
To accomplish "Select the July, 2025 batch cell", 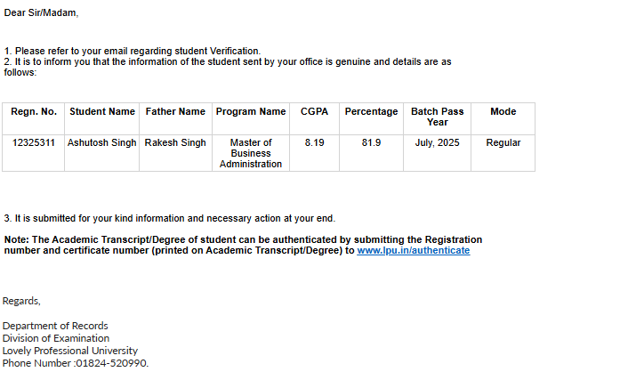I will [437, 142].
